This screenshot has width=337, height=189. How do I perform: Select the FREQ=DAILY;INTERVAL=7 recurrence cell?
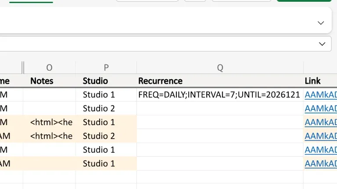pyautogui.click(x=220, y=94)
